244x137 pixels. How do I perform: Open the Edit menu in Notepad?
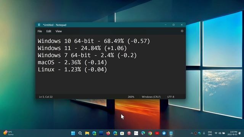point(49,31)
